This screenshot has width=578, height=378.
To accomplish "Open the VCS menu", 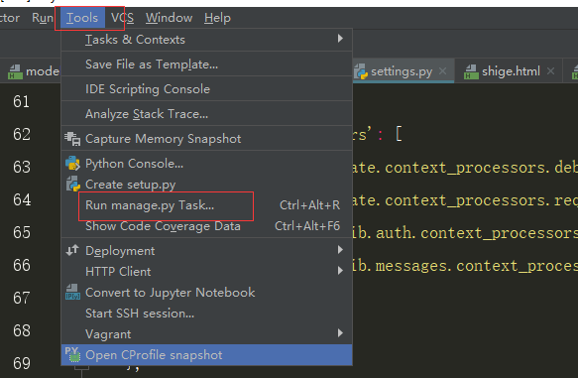I will (x=122, y=18).
